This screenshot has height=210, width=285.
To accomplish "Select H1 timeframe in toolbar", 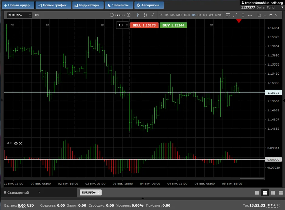I will click(x=194, y=15).
